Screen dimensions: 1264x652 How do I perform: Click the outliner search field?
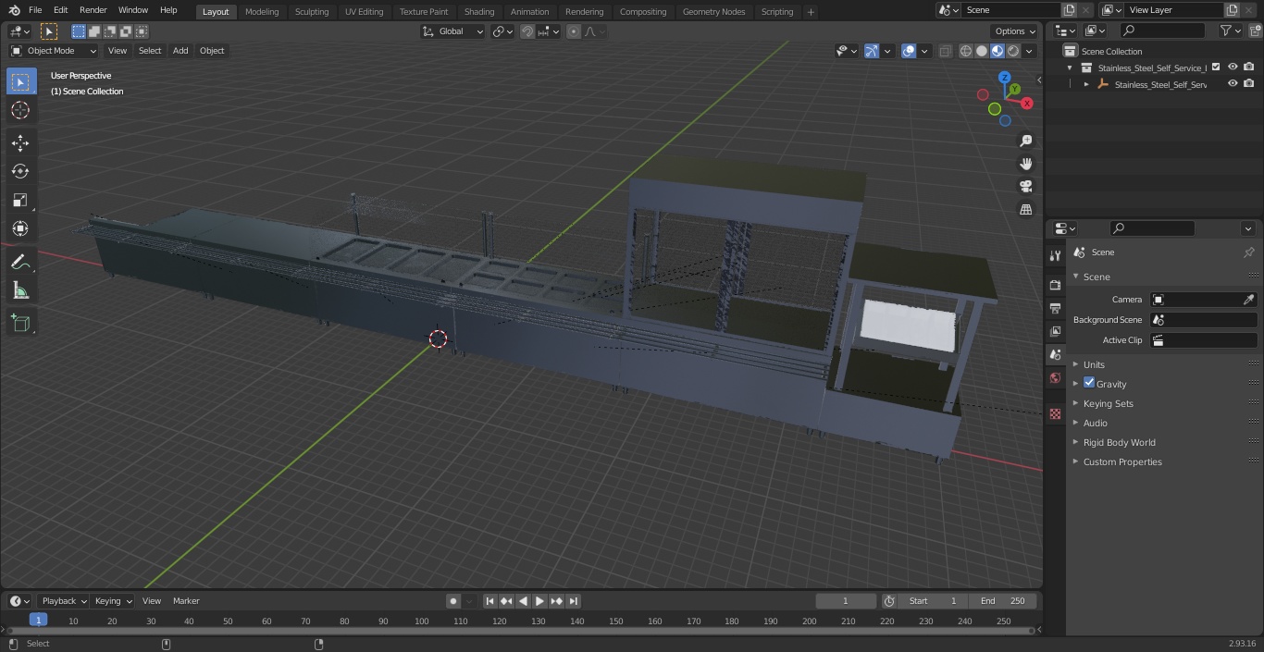pyautogui.click(x=1162, y=31)
